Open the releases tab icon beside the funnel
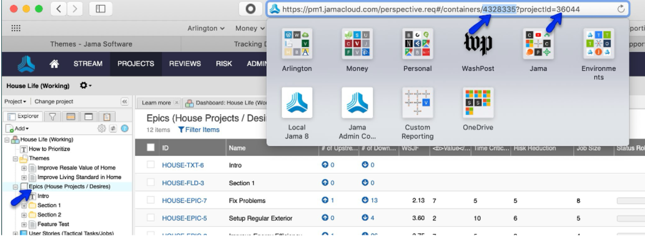The height and width of the screenshot is (242, 645). tap(71, 116)
